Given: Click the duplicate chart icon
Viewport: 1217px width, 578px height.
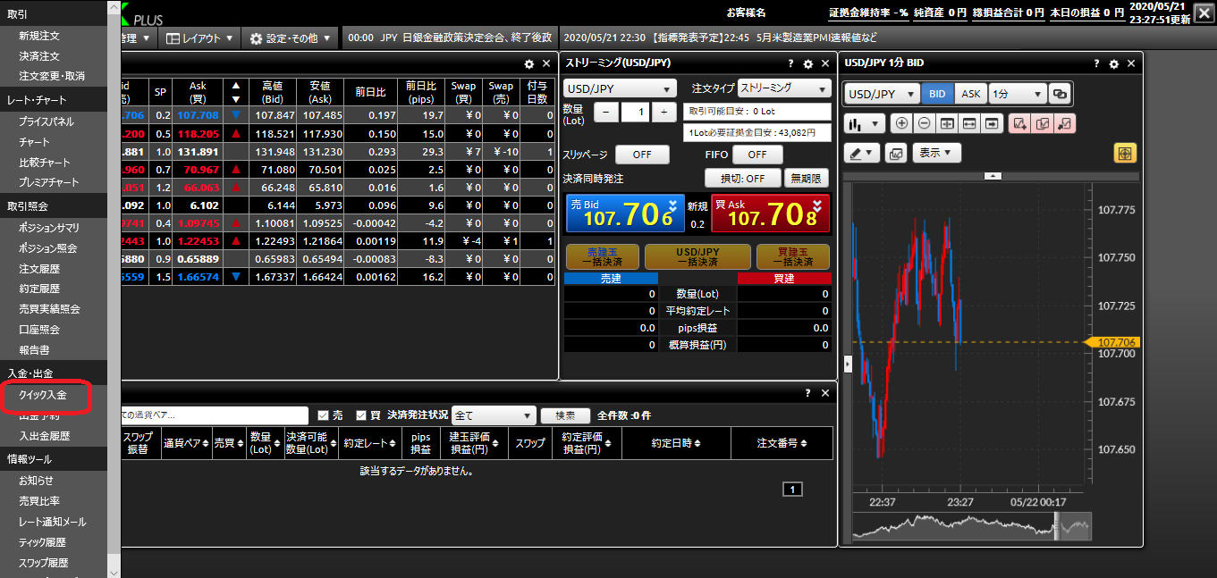Looking at the screenshot, I should [x=1043, y=124].
